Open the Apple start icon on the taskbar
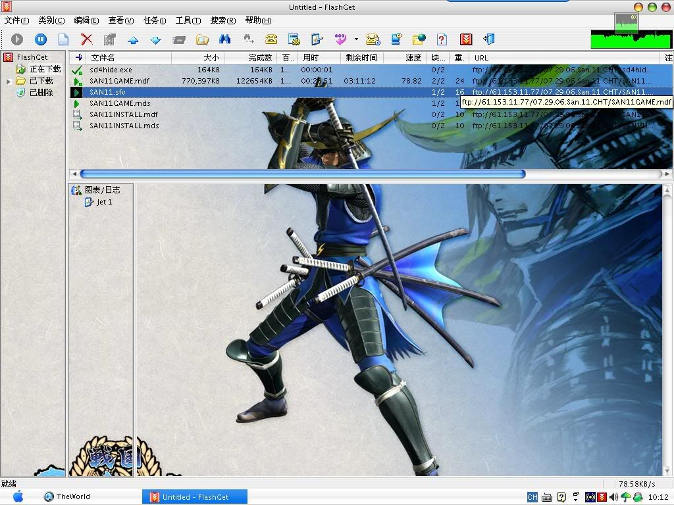This screenshot has height=505, width=674. tap(18, 497)
